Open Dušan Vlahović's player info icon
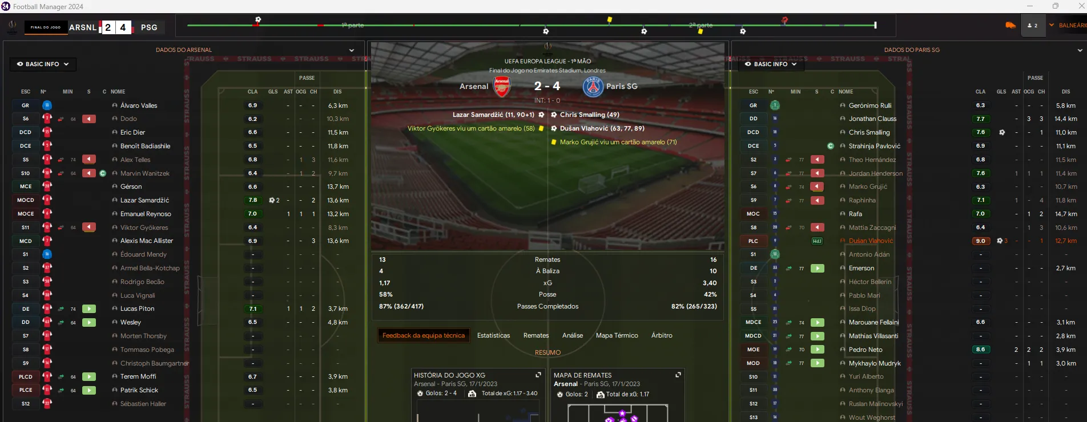This screenshot has width=1087, height=422. [x=843, y=241]
